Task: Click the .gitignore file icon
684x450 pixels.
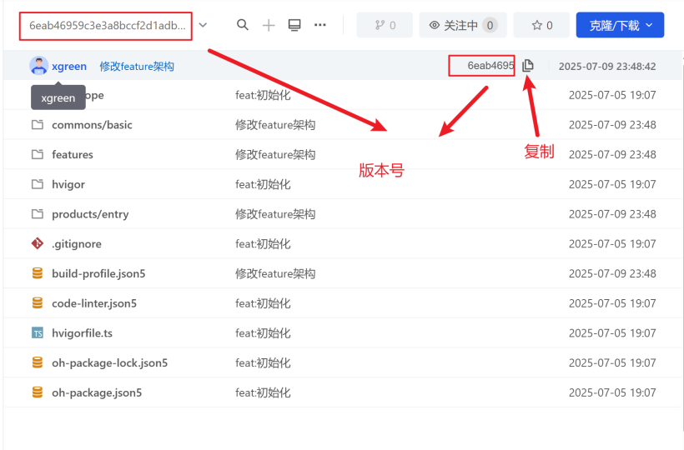Action: pos(37,244)
